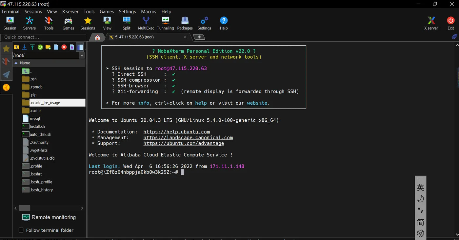Click the rename file icon with letter A

tap(72, 47)
